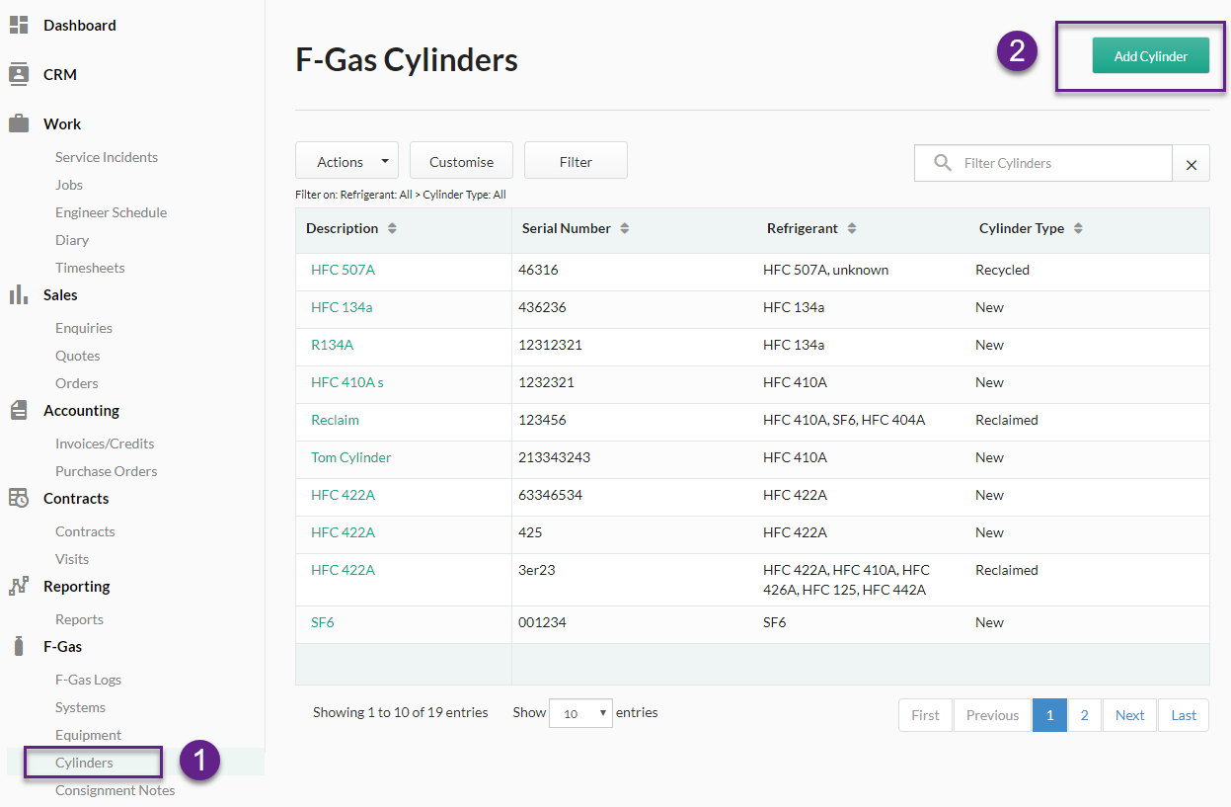Click the Accounting document icon

19,410
